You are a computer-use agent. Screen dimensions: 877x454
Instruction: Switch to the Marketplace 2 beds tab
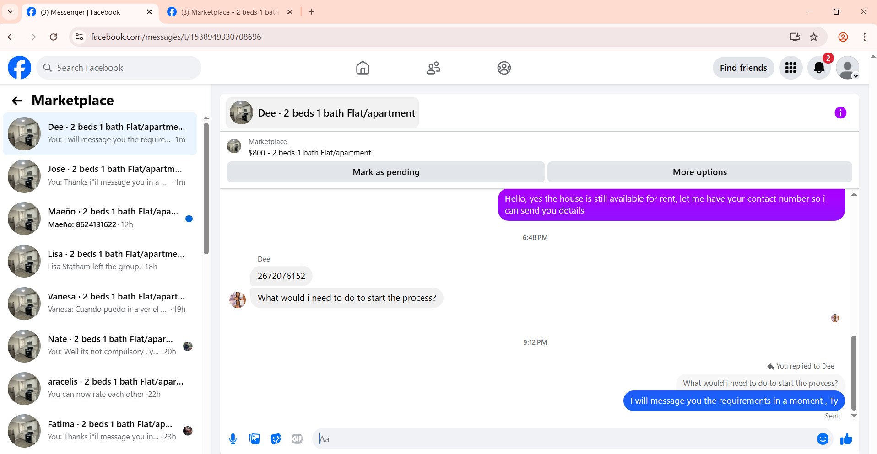pyautogui.click(x=230, y=12)
